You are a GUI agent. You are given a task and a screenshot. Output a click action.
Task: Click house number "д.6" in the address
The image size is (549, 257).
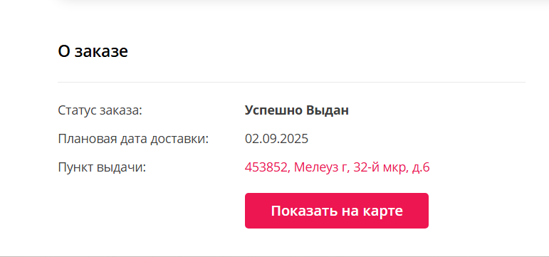click(422, 167)
